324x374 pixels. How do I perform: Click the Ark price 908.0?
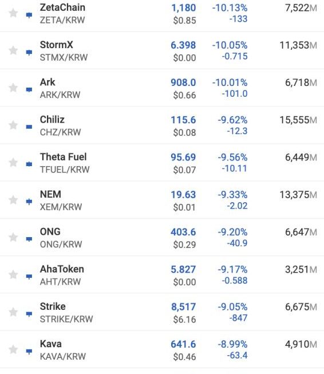(183, 82)
